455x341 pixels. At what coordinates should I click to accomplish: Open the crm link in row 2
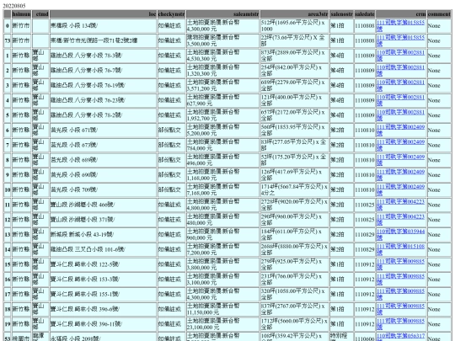(x=400, y=71)
